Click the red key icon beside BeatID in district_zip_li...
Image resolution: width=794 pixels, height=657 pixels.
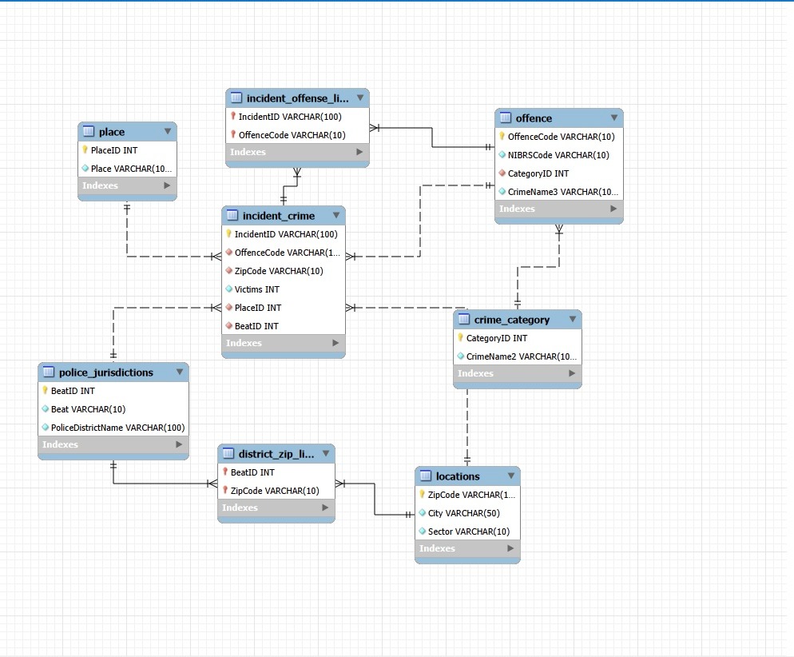coord(224,472)
